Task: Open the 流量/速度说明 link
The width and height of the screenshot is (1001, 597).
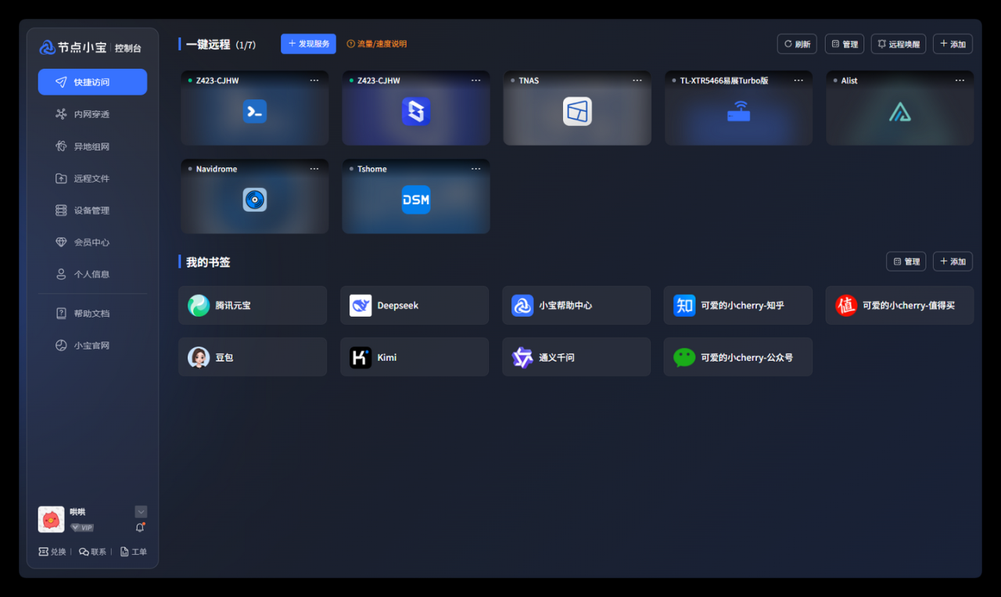Action: tap(377, 45)
